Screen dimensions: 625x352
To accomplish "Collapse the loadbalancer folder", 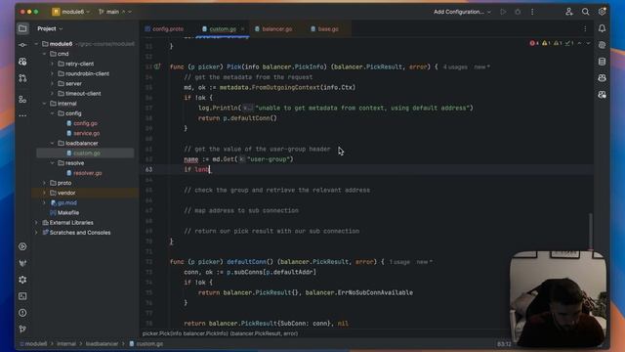I will pos(52,144).
